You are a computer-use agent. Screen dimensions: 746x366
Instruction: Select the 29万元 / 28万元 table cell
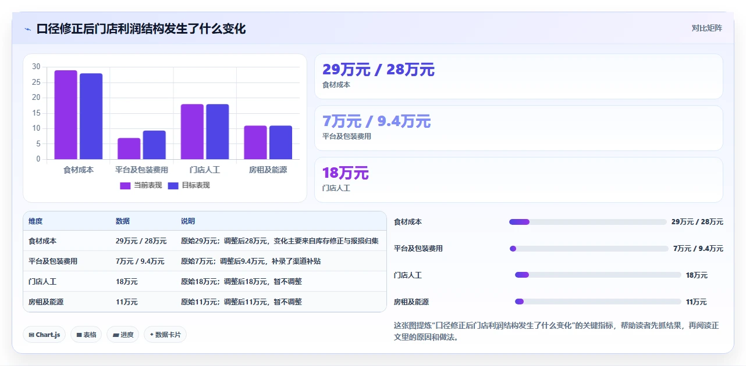click(141, 241)
